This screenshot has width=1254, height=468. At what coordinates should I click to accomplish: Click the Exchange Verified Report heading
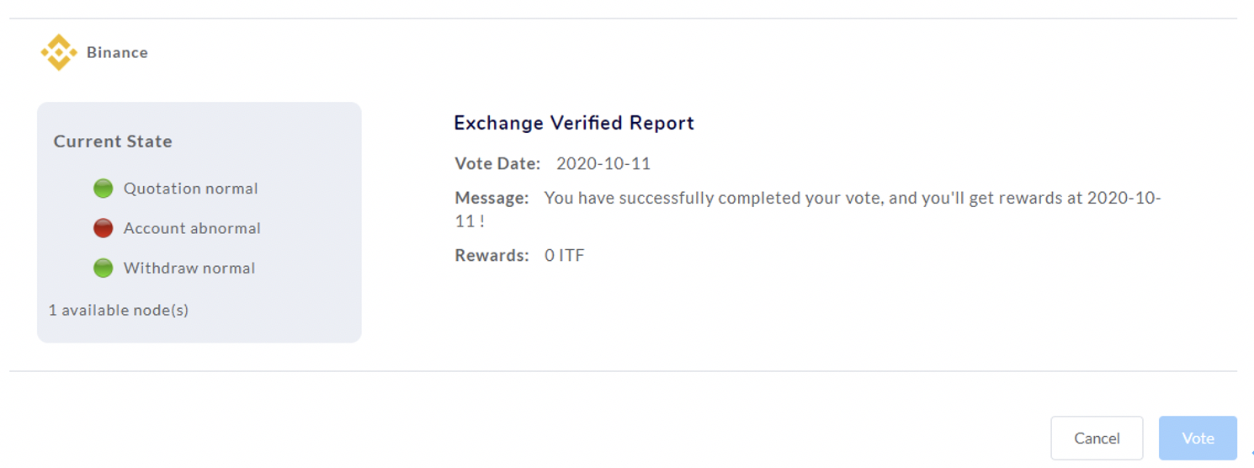pyautogui.click(x=574, y=123)
